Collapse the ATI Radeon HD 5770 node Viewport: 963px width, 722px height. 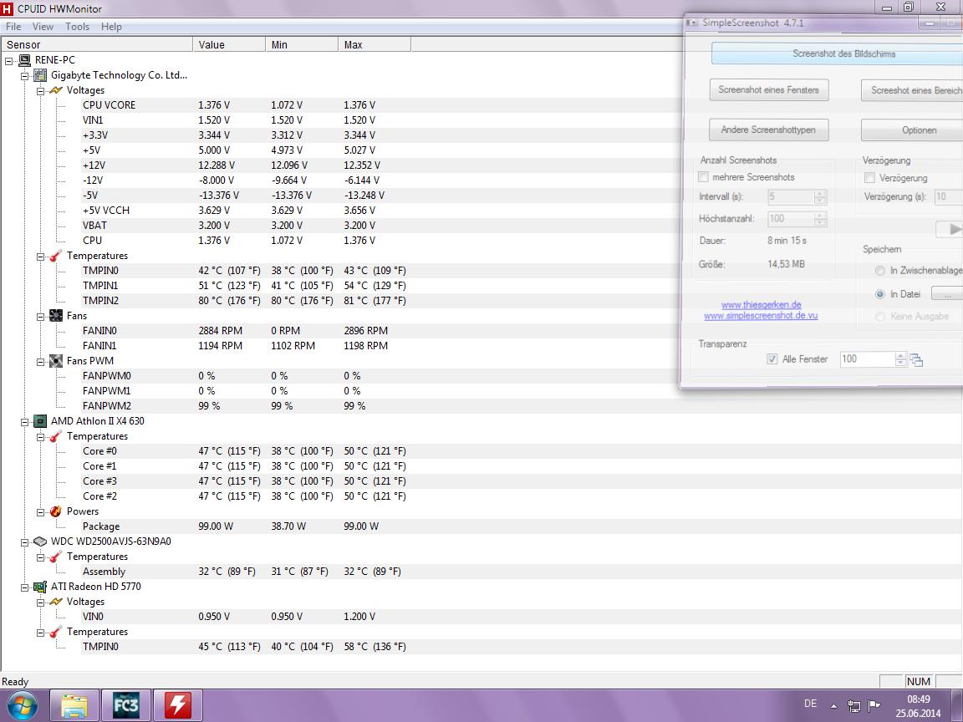(x=24, y=587)
